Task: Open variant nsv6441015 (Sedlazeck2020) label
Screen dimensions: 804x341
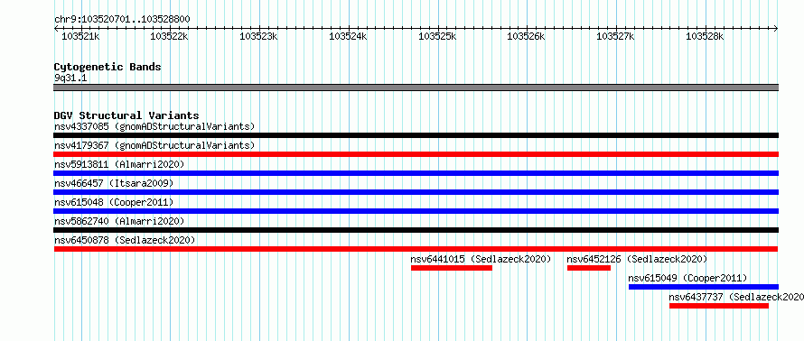Action: [x=481, y=259]
